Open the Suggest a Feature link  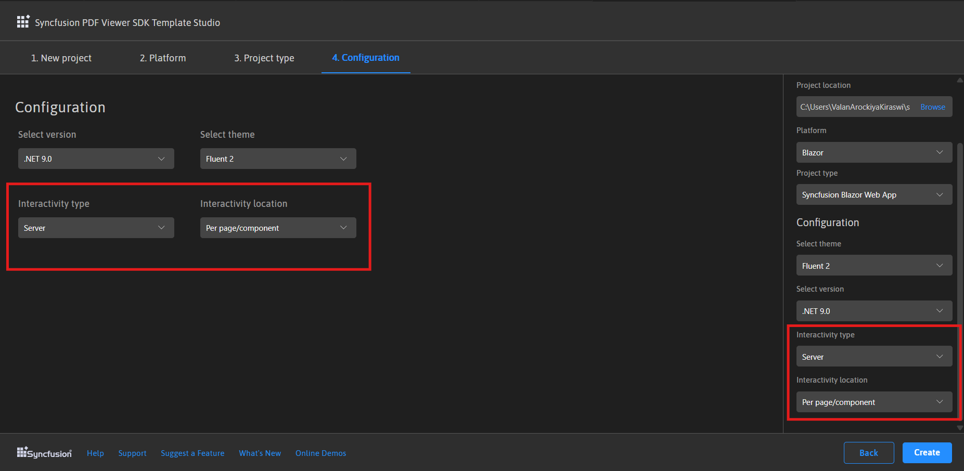pyautogui.click(x=192, y=453)
